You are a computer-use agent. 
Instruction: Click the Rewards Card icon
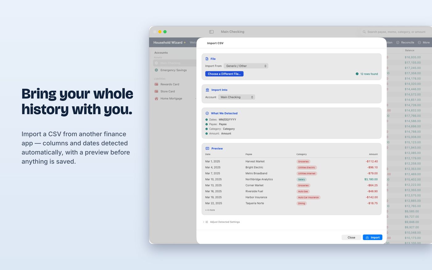(x=156, y=84)
